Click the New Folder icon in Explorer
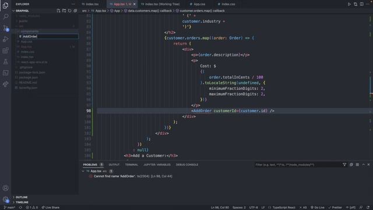Image resolution: width=373 pixels, height=210 pixels. click(64, 10)
